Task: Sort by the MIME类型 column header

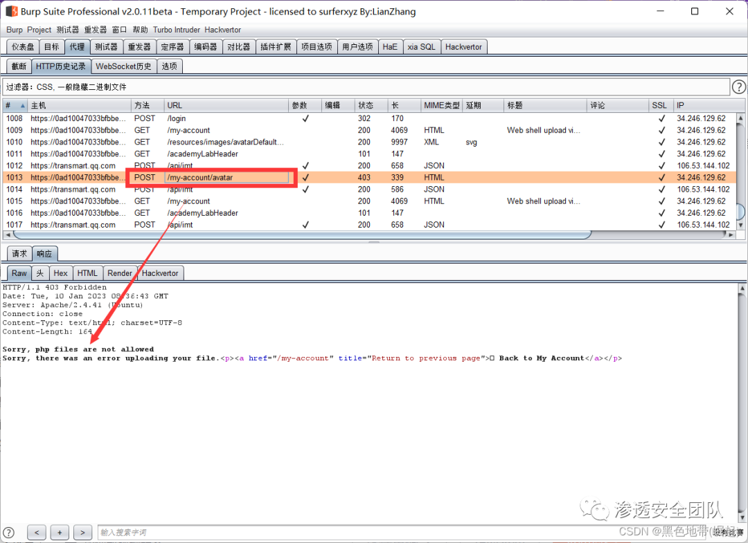Action: pos(441,106)
